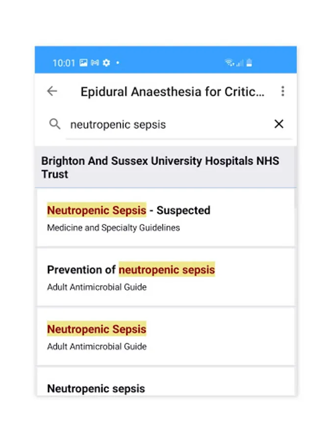This screenshot has height=441, width=331.
Task: Tap the Gmail notification icon in status bar
Action: [x=95, y=63]
